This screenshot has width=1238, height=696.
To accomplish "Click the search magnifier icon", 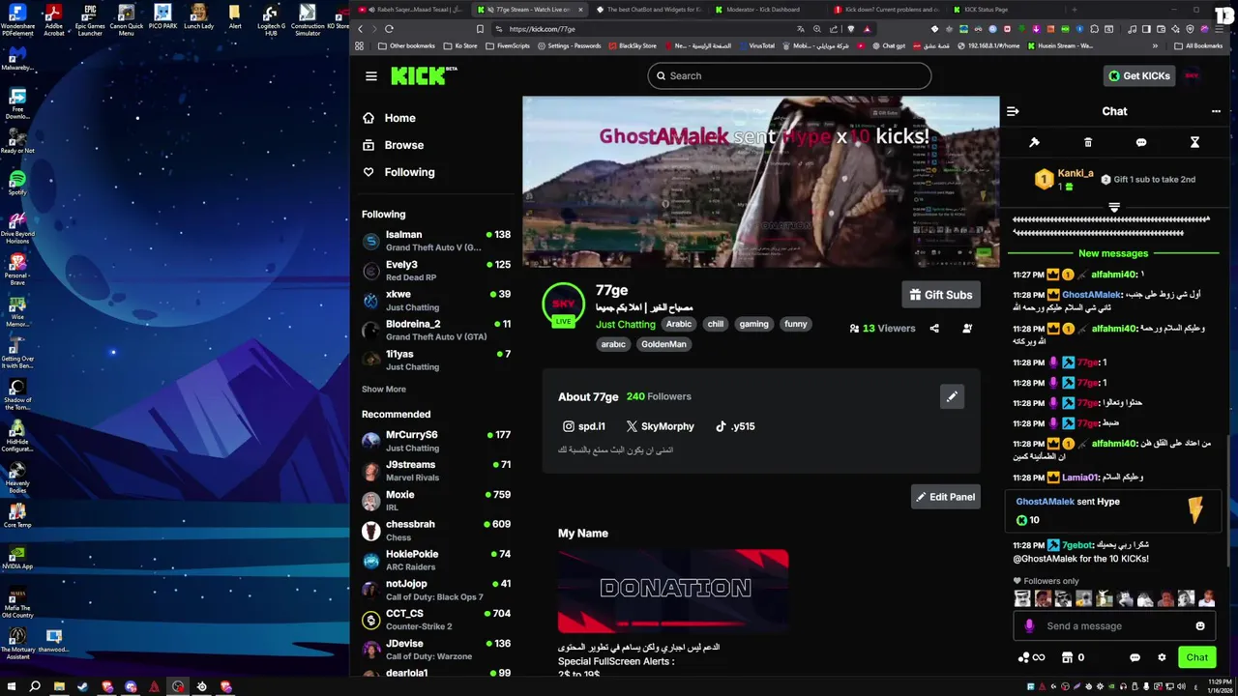I will [x=662, y=75].
